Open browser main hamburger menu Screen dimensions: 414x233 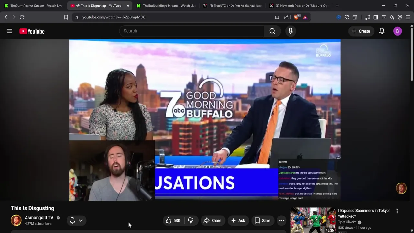point(408,17)
